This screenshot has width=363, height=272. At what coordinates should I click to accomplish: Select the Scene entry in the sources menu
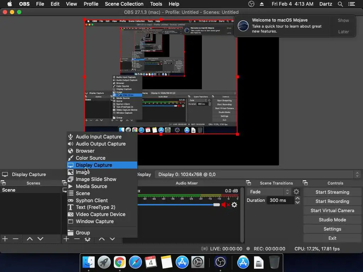(102, 193)
